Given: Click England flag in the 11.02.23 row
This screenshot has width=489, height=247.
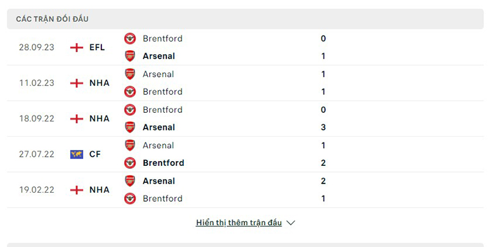Looking at the screenshot, I should (x=76, y=83).
